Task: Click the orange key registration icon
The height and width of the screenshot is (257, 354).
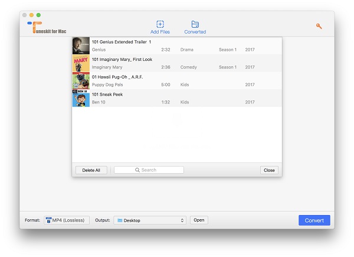Action: (319, 26)
